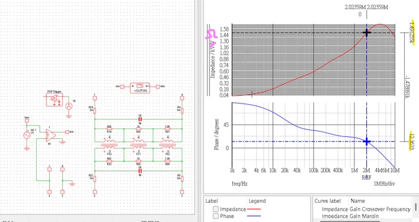Image resolution: width=419 pixels, height=222 pixels.
Task: Select the Impedance Gain Margin entry
Action: [350, 216]
